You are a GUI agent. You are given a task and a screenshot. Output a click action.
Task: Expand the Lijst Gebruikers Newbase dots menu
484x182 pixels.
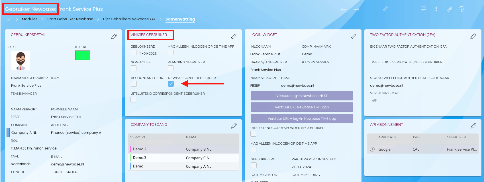coord(152,19)
